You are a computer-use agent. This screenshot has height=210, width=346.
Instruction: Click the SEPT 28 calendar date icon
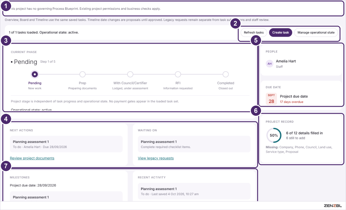coord(271,99)
